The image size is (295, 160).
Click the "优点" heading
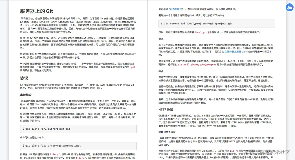tap(161, 39)
